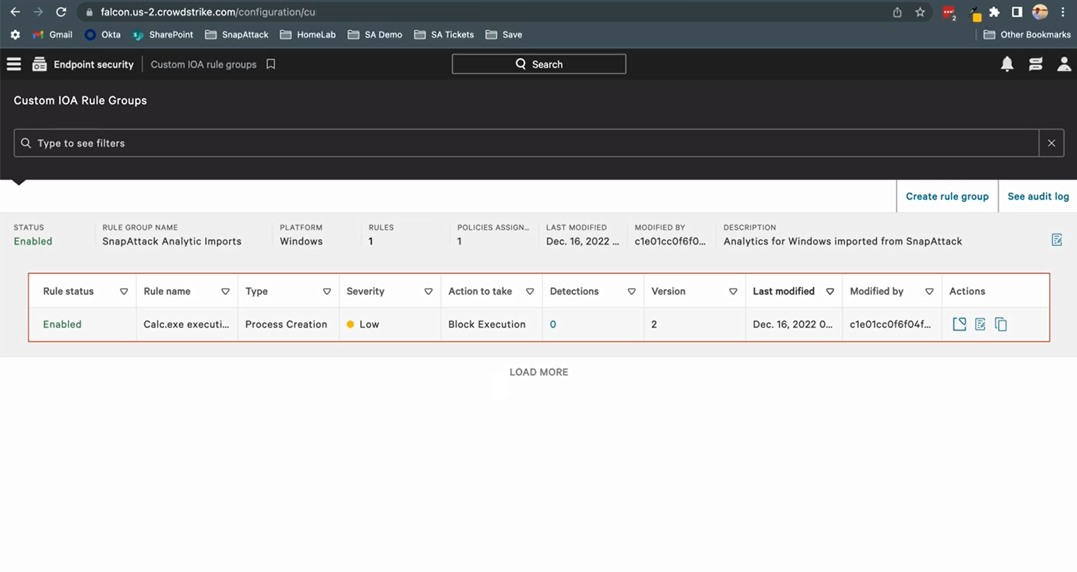Open the hamburger navigation menu

[14, 64]
